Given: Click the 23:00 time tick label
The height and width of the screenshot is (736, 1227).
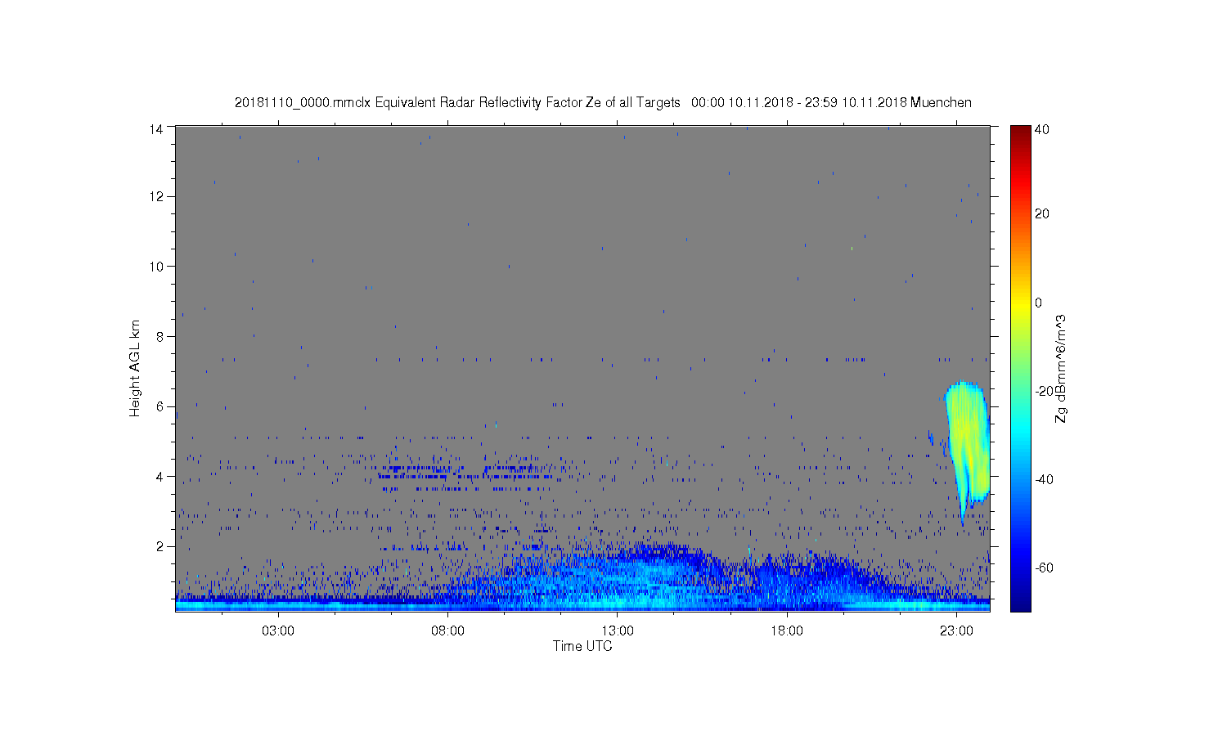Looking at the screenshot, I should click(956, 631).
